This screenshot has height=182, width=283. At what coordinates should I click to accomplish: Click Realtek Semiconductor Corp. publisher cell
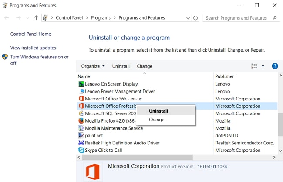245,143
